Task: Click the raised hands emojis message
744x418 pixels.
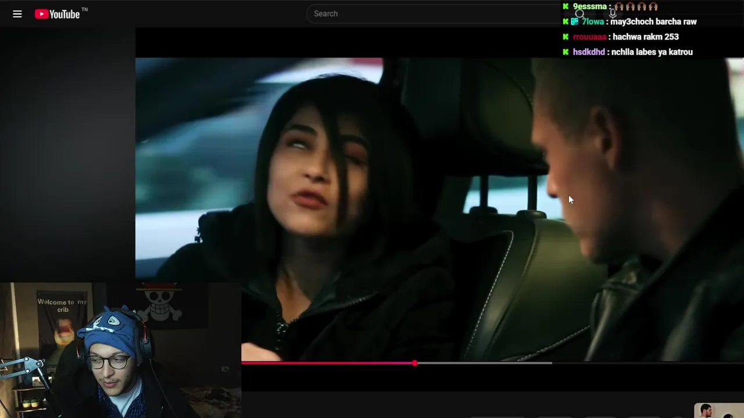Action: tap(636, 6)
